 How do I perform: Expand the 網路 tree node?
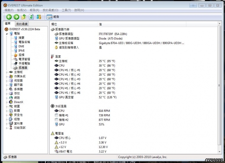click(x=7, y=98)
